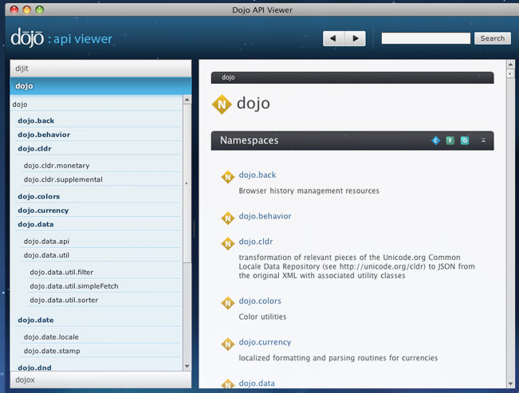Select the dojo accordion pane header
The width and height of the screenshot is (519, 393).
coord(100,86)
